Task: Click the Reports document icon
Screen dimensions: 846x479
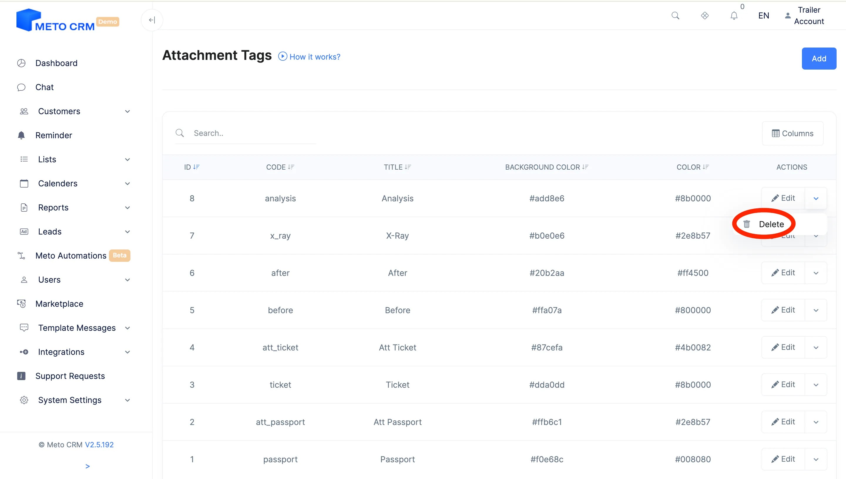Action: [24, 207]
